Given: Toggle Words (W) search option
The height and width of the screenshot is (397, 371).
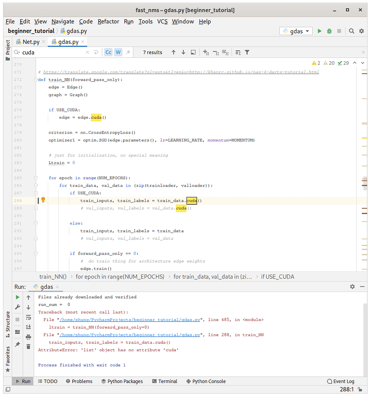Looking at the screenshot, I should (x=118, y=52).
